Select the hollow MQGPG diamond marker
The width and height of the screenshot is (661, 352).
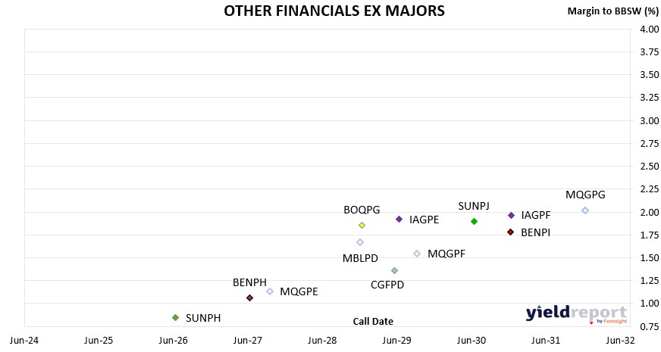(585, 210)
